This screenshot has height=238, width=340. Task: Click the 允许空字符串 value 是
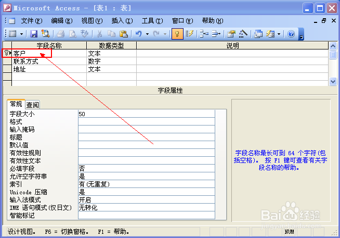(x=147, y=177)
